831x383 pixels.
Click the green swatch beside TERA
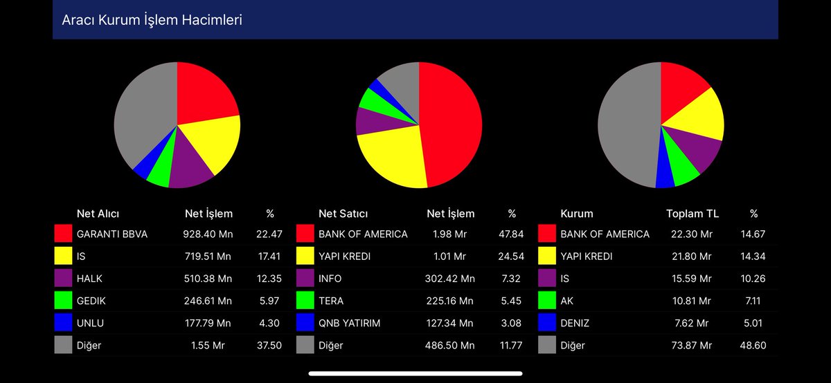[x=305, y=301]
